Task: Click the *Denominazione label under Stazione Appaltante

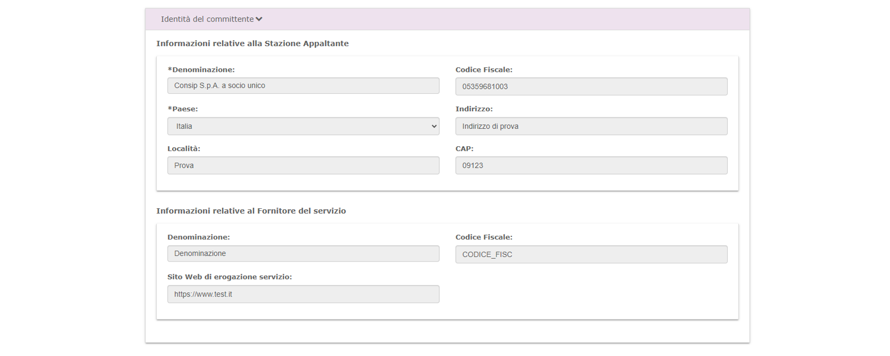Action: coord(201,70)
